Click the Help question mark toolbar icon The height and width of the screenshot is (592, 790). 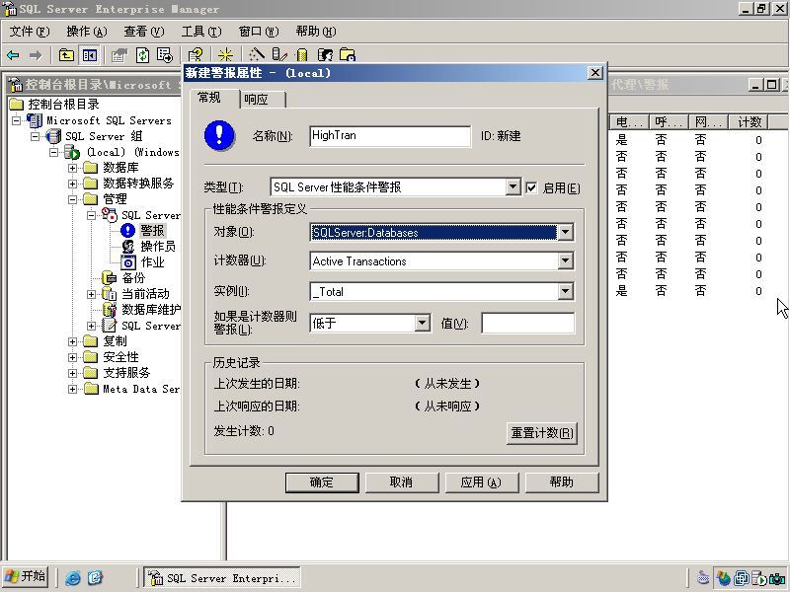coord(195,55)
